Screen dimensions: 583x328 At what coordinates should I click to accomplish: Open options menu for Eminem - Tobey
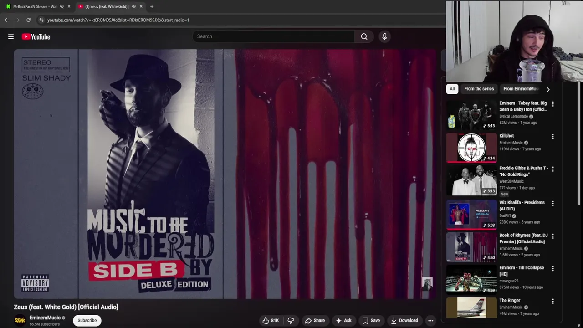(x=553, y=104)
